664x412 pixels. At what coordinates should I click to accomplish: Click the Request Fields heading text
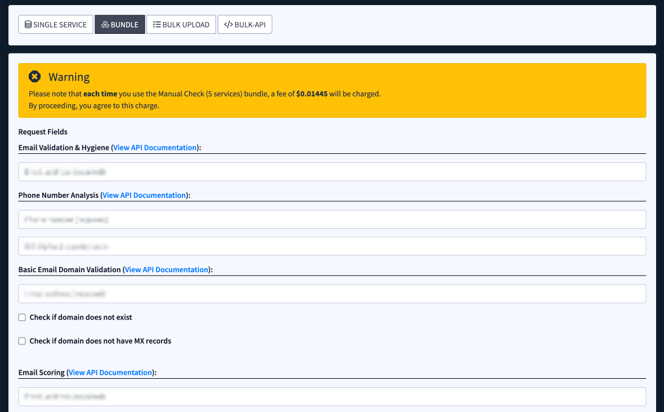point(43,132)
